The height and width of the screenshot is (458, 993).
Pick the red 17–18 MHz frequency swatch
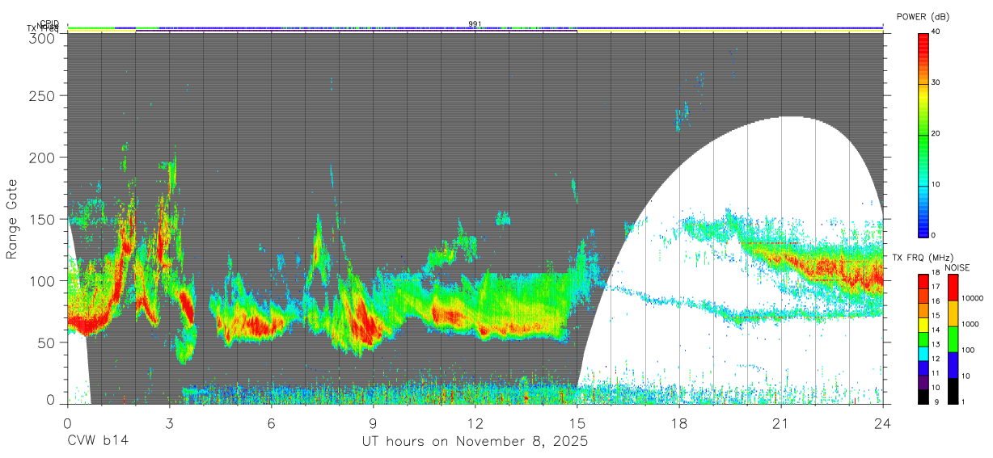pos(924,282)
